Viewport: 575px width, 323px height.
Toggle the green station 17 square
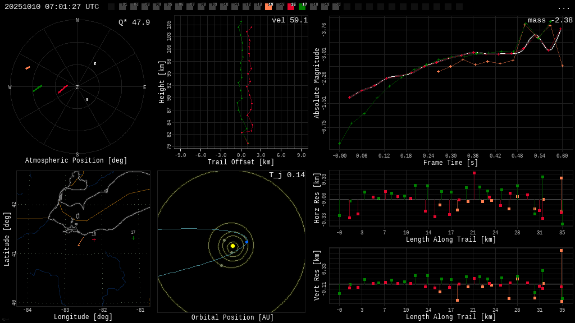[x=302, y=7]
